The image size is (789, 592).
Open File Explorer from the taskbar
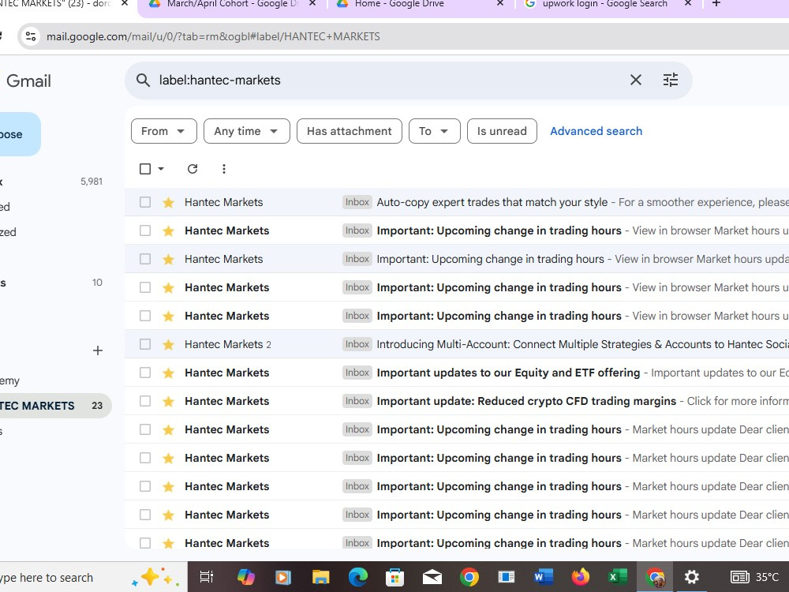320,577
